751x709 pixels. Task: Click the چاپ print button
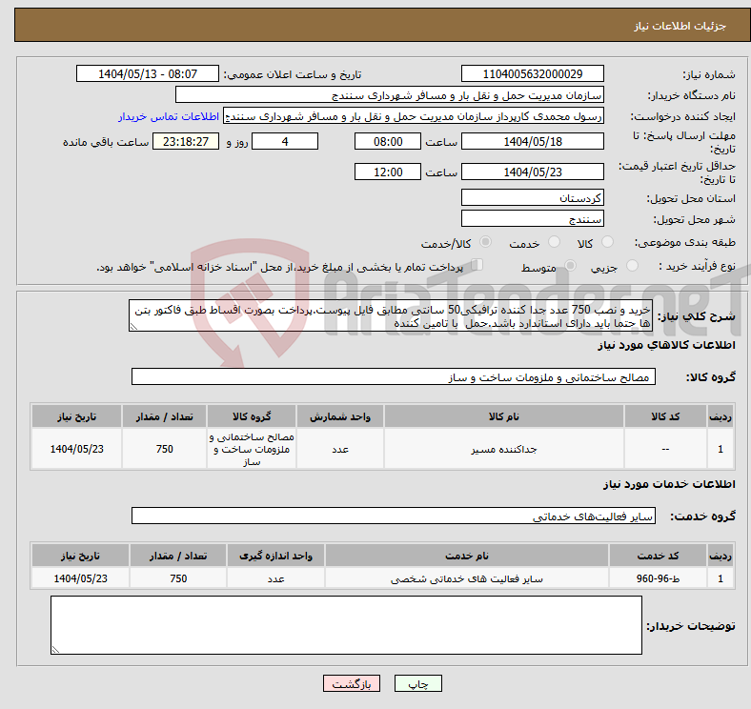tap(418, 683)
